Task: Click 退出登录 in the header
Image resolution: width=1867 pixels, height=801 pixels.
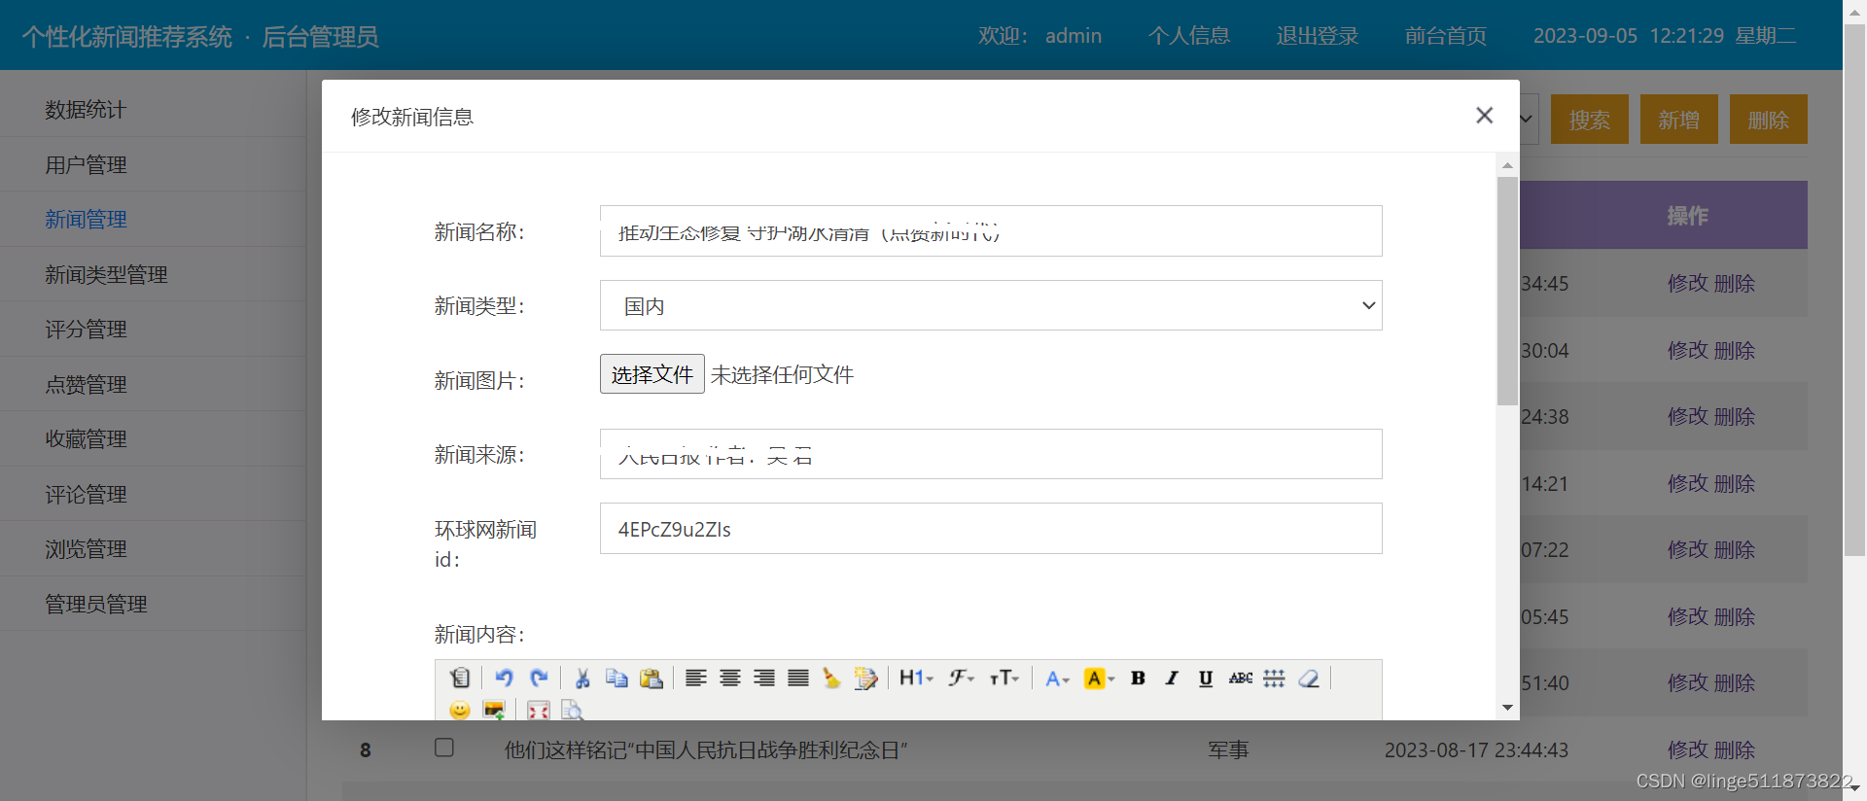Action: [x=1318, y=36]
